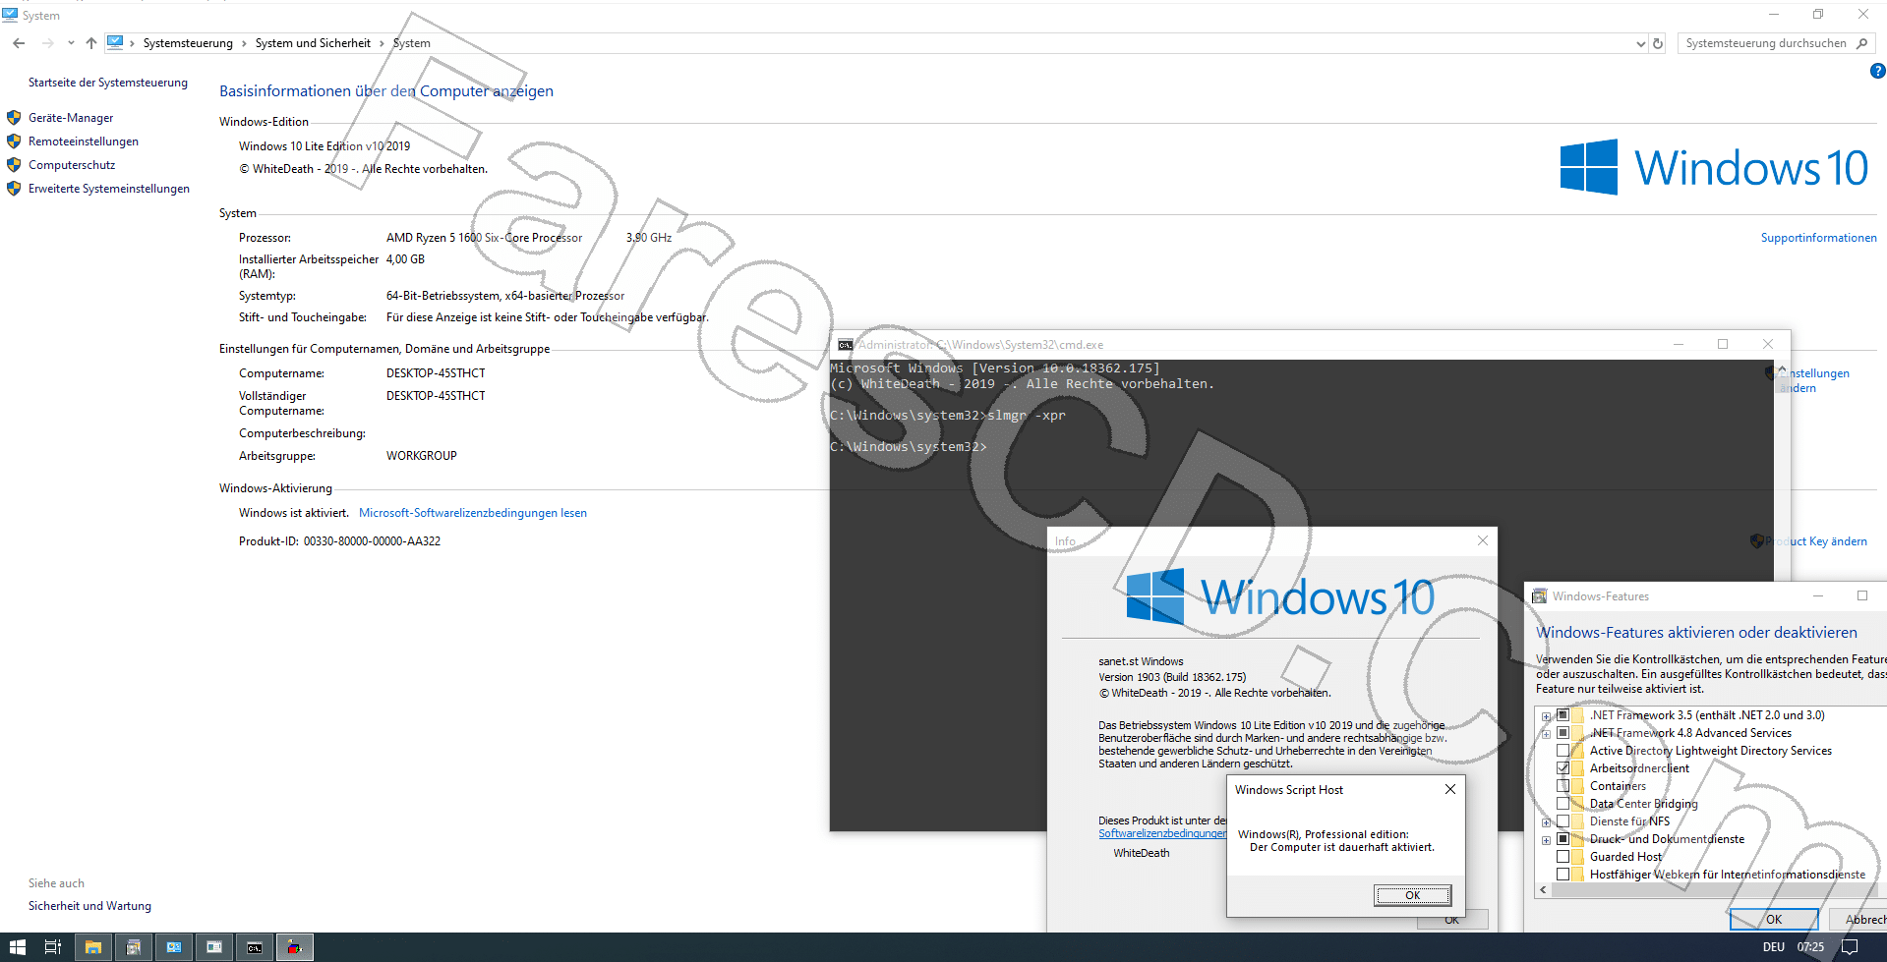Viewport: 1887px width, 962px height.
Task: Click the shield icon beside Geräte-Manager
Action: click(x=14, y=118)
